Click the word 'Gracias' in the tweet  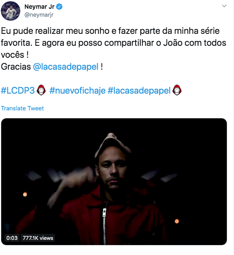point(16,67)
